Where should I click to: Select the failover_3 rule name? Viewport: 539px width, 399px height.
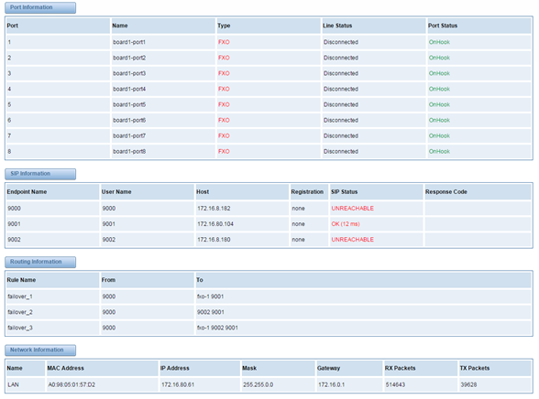click(20, 328)
